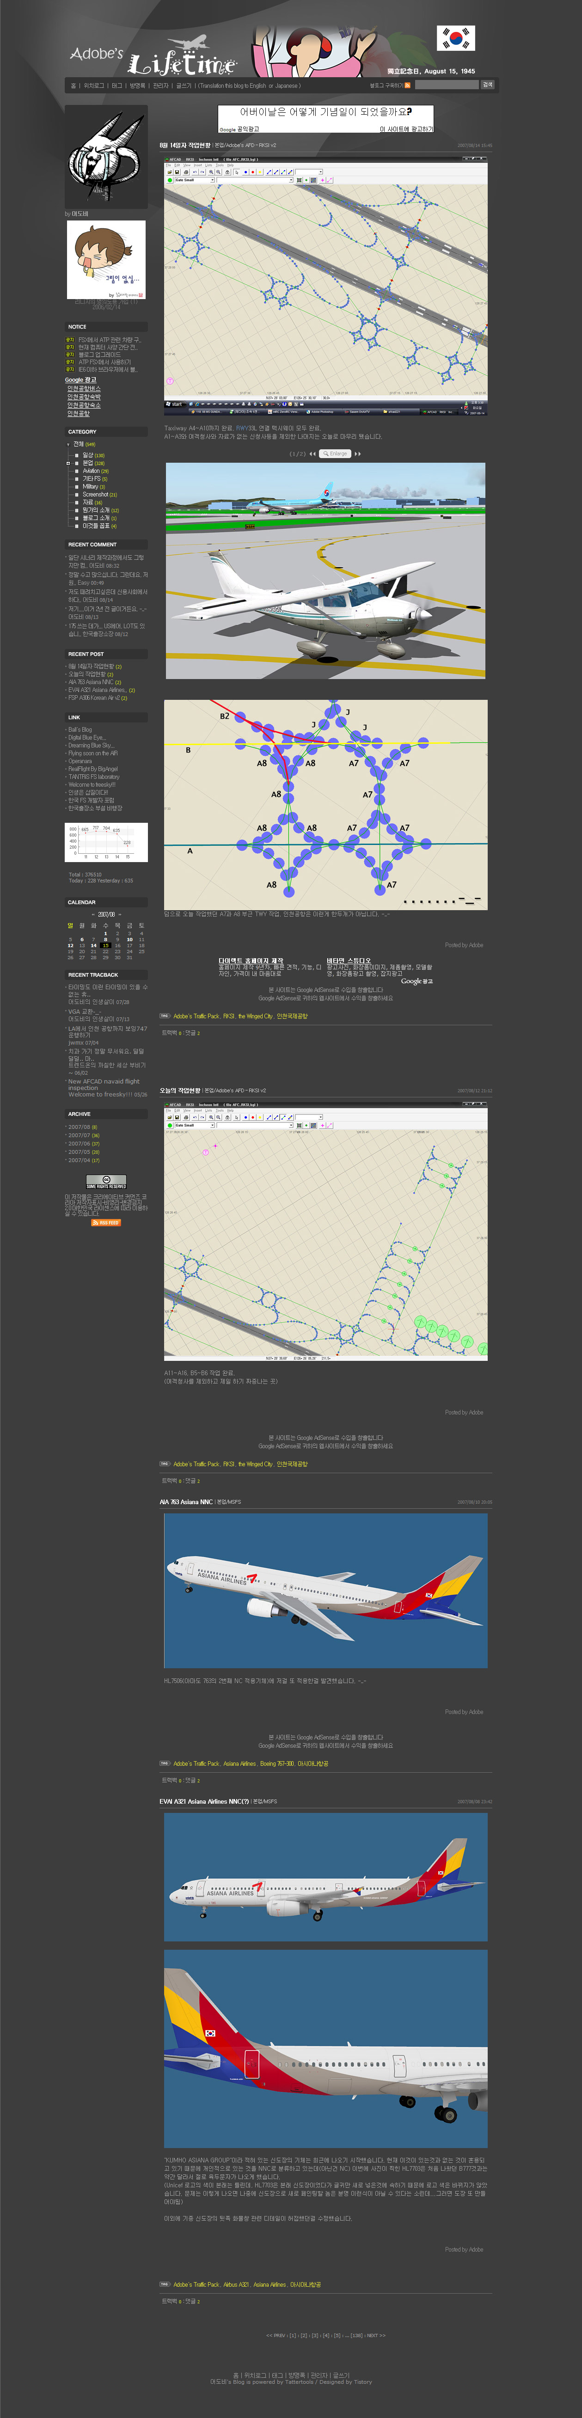Click the taxiway node diagram labeled B2
This screenshot has height=2418, width=582.
326,804
